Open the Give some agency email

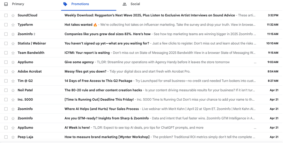click(x=79, y=62)
